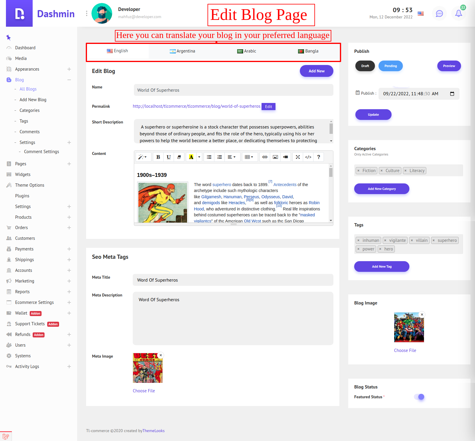The image size is (475, 441).
Task: Expand the Appearances sidebar menu
Action: [x=69, y=69]
